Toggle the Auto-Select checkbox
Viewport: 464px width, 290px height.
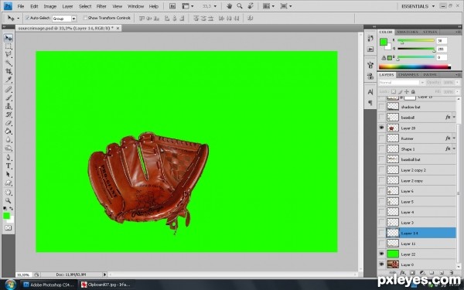coord(27,18)
